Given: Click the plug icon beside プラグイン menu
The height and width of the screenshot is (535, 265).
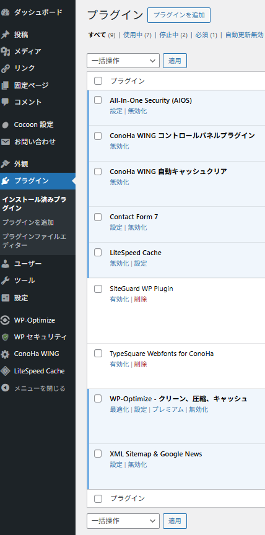Looking at the screenshot, I should 5,181.
